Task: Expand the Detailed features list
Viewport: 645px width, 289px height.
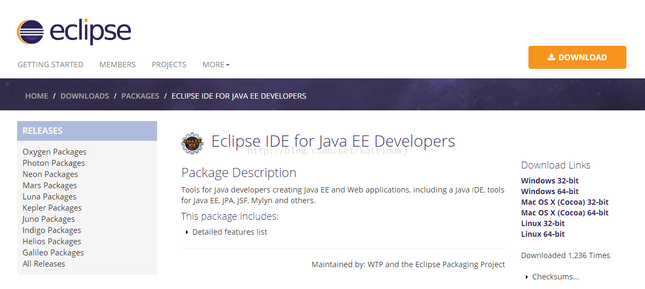Action: pyautogui.click(x=227, y=232)
